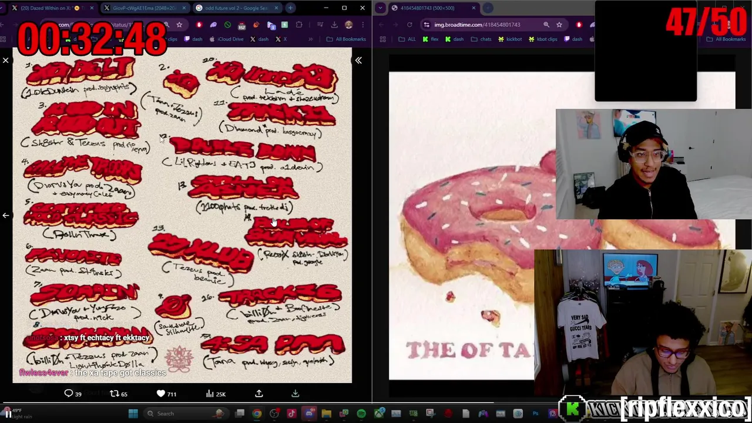This screenshot has width=752, height=423.
Task: Click the extension with 157 badge
Action: tap(241, 25)
